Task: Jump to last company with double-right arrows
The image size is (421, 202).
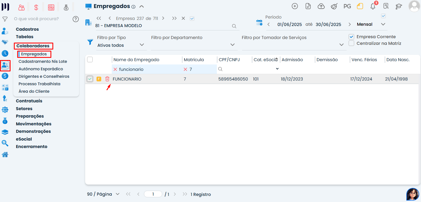Action: pos(174,19)
